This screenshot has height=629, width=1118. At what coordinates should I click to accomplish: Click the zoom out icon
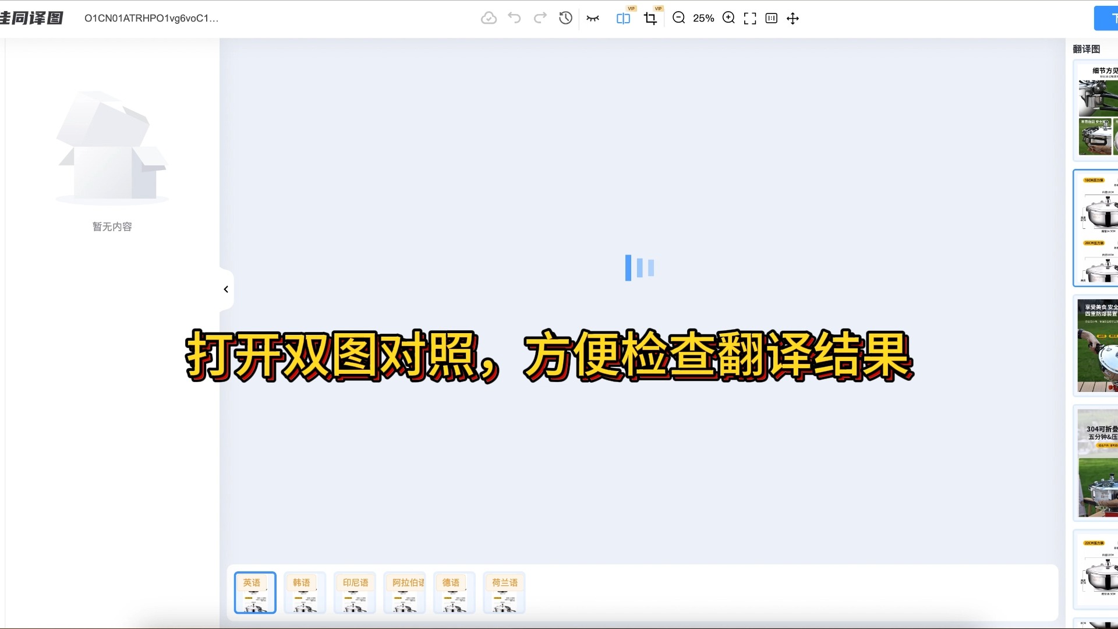click(678, 18)
